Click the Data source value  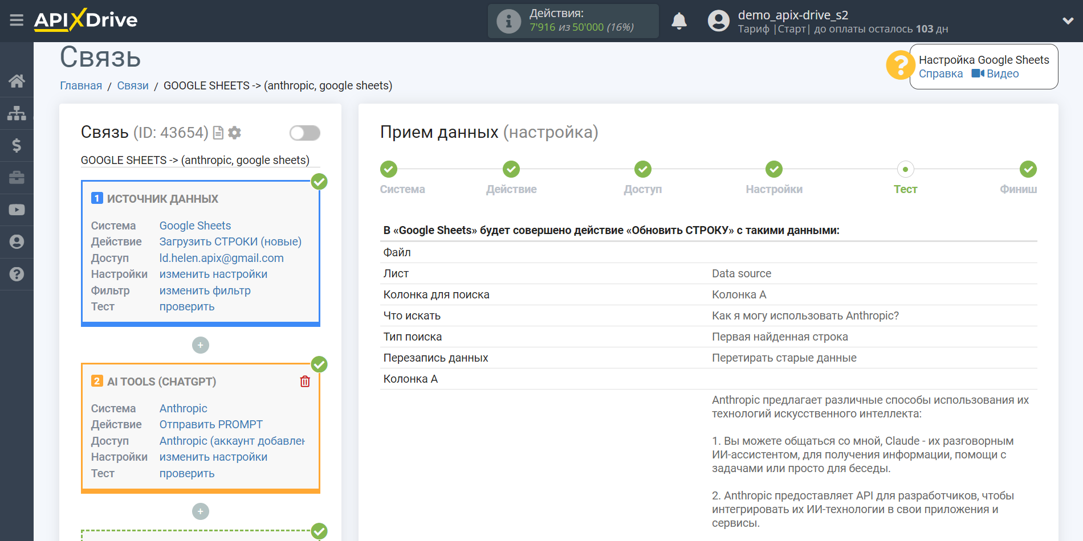pyautogui.click(x=742, y=274)
